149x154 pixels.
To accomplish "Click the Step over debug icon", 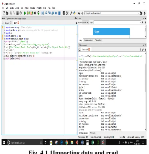I will tap(46, 13).
